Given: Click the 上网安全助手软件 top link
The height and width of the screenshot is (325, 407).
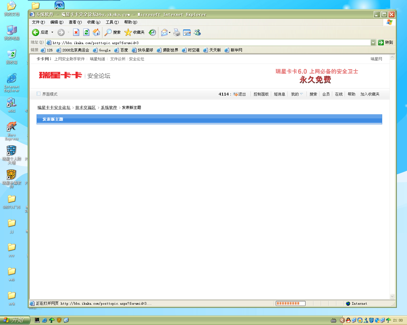Looking at the screenshot, I should tap(69, 59).
